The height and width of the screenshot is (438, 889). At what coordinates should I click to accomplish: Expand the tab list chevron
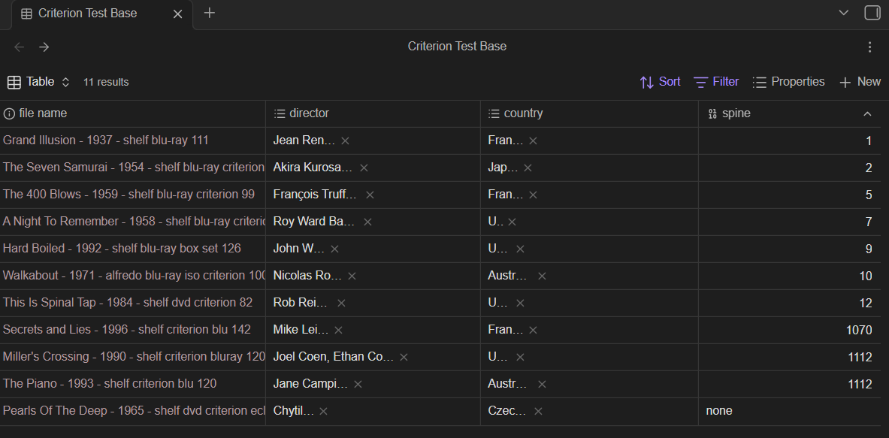(843, 13)
